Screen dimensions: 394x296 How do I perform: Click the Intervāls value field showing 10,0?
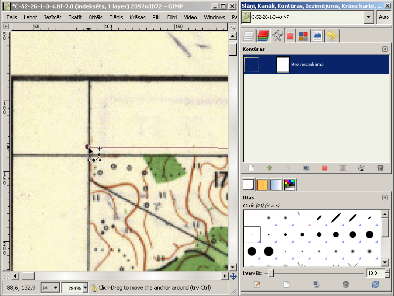(375, 273)
